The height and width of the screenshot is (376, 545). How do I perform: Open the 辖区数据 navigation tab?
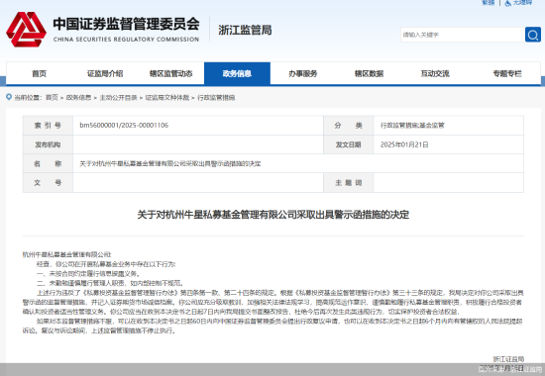click(x=369, y=73)
